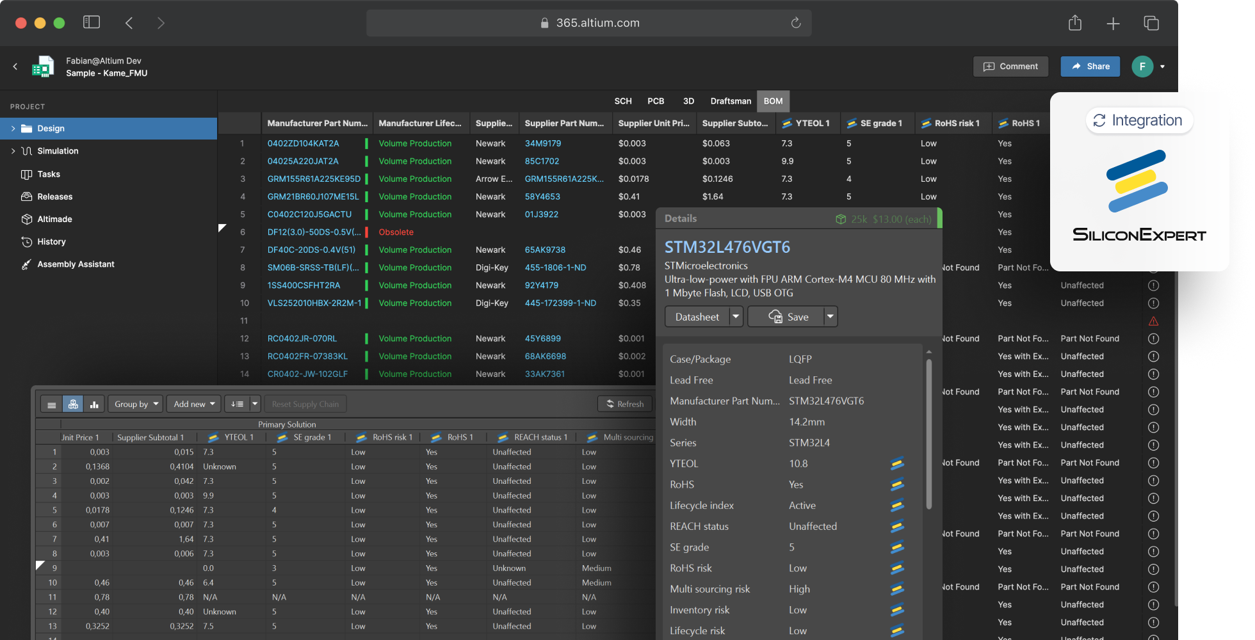
Task: Launch the Assembly Assistant icon
Action: (x=26, y=264)
